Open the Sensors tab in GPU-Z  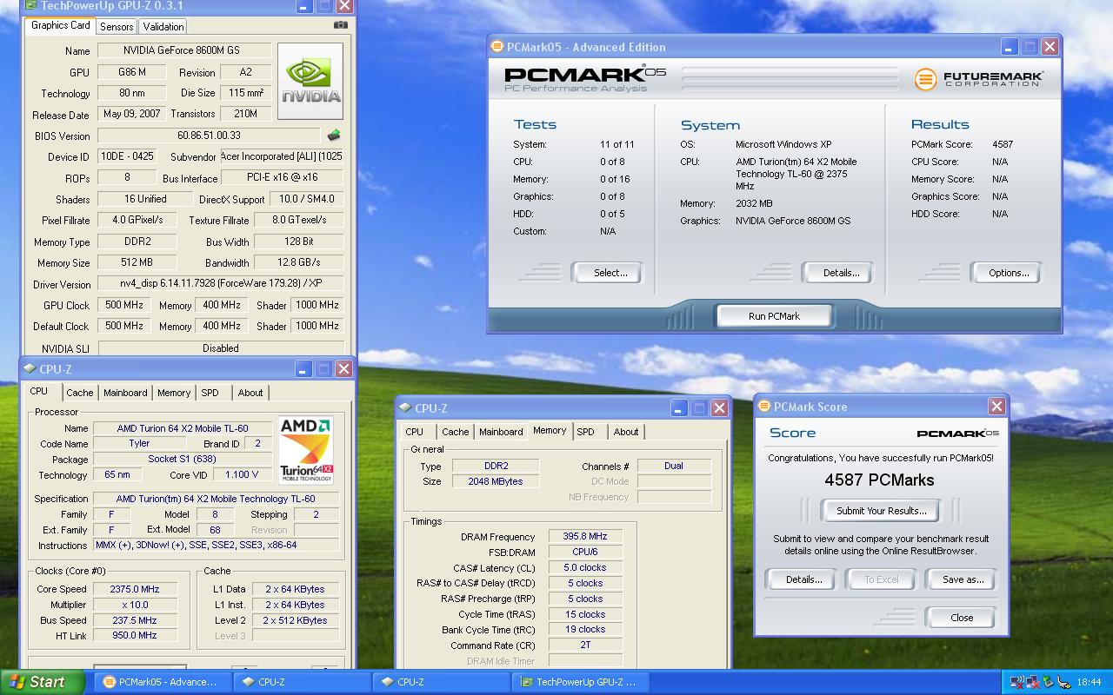[x=117, y=27]
